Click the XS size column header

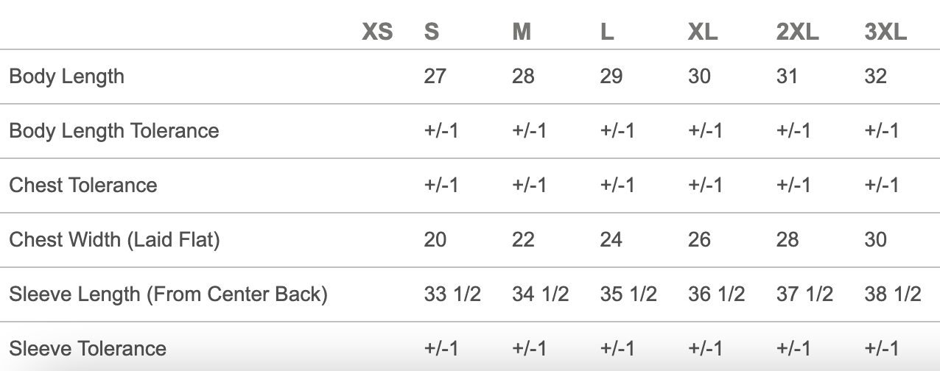pos(377,32)
